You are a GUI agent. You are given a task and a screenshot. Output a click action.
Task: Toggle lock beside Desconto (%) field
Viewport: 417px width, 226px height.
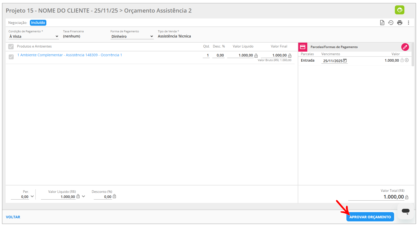click(x=114, y=196)
